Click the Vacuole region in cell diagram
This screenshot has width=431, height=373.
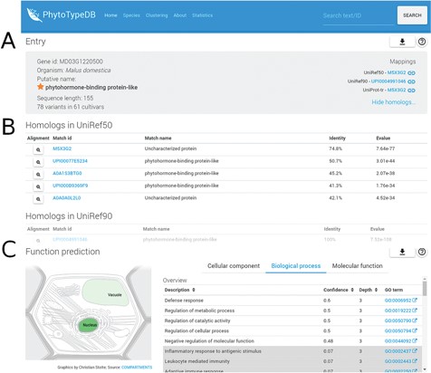tap(106, 292)
